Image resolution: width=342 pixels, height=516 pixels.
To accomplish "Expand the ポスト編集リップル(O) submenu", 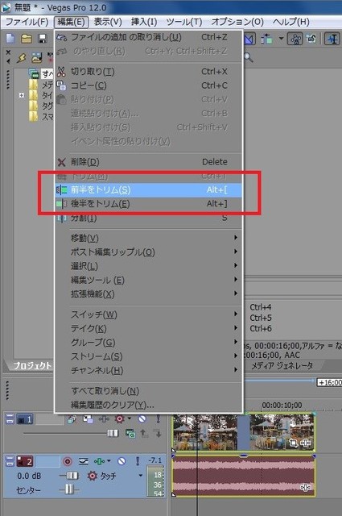I will [149, 252].
